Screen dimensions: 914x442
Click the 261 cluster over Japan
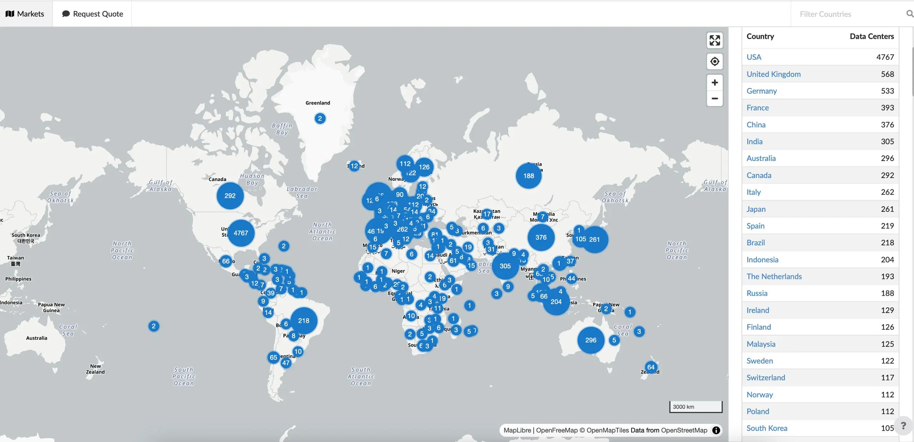pyautogui.click(x=594, y=240)
